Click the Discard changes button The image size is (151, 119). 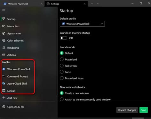(x=127, y=110)
